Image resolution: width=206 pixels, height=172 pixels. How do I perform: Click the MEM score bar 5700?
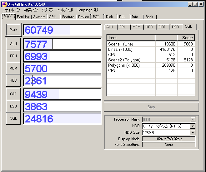tap(62, 68)
